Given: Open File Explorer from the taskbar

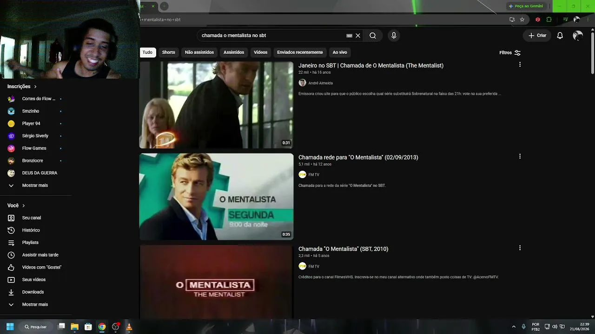Looking at the screenshot, I should [74, 327].
